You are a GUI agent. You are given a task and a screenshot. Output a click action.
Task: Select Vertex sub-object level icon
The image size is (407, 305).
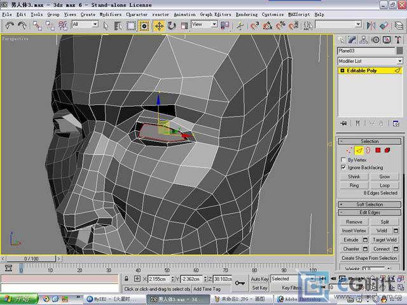(x=349, y=150)
